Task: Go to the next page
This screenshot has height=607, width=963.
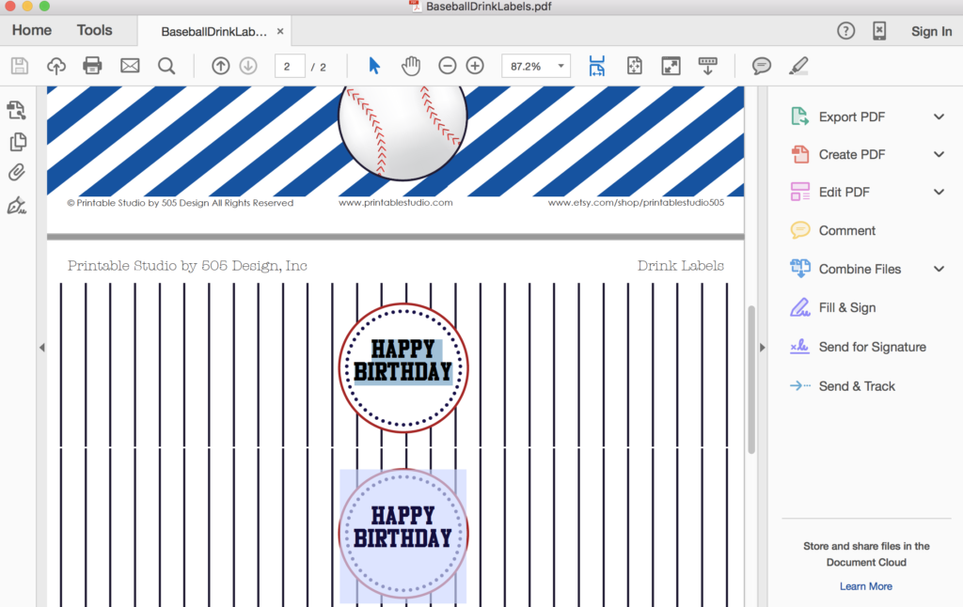Action: [x=247, y=66]
